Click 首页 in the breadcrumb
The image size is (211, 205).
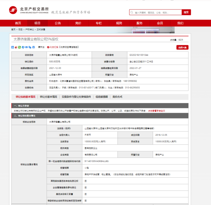(x=13, y=30)
